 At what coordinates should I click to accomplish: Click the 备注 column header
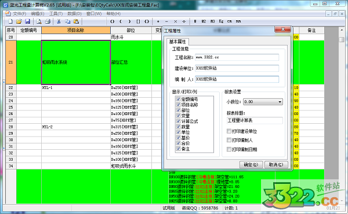coord(311,30)
